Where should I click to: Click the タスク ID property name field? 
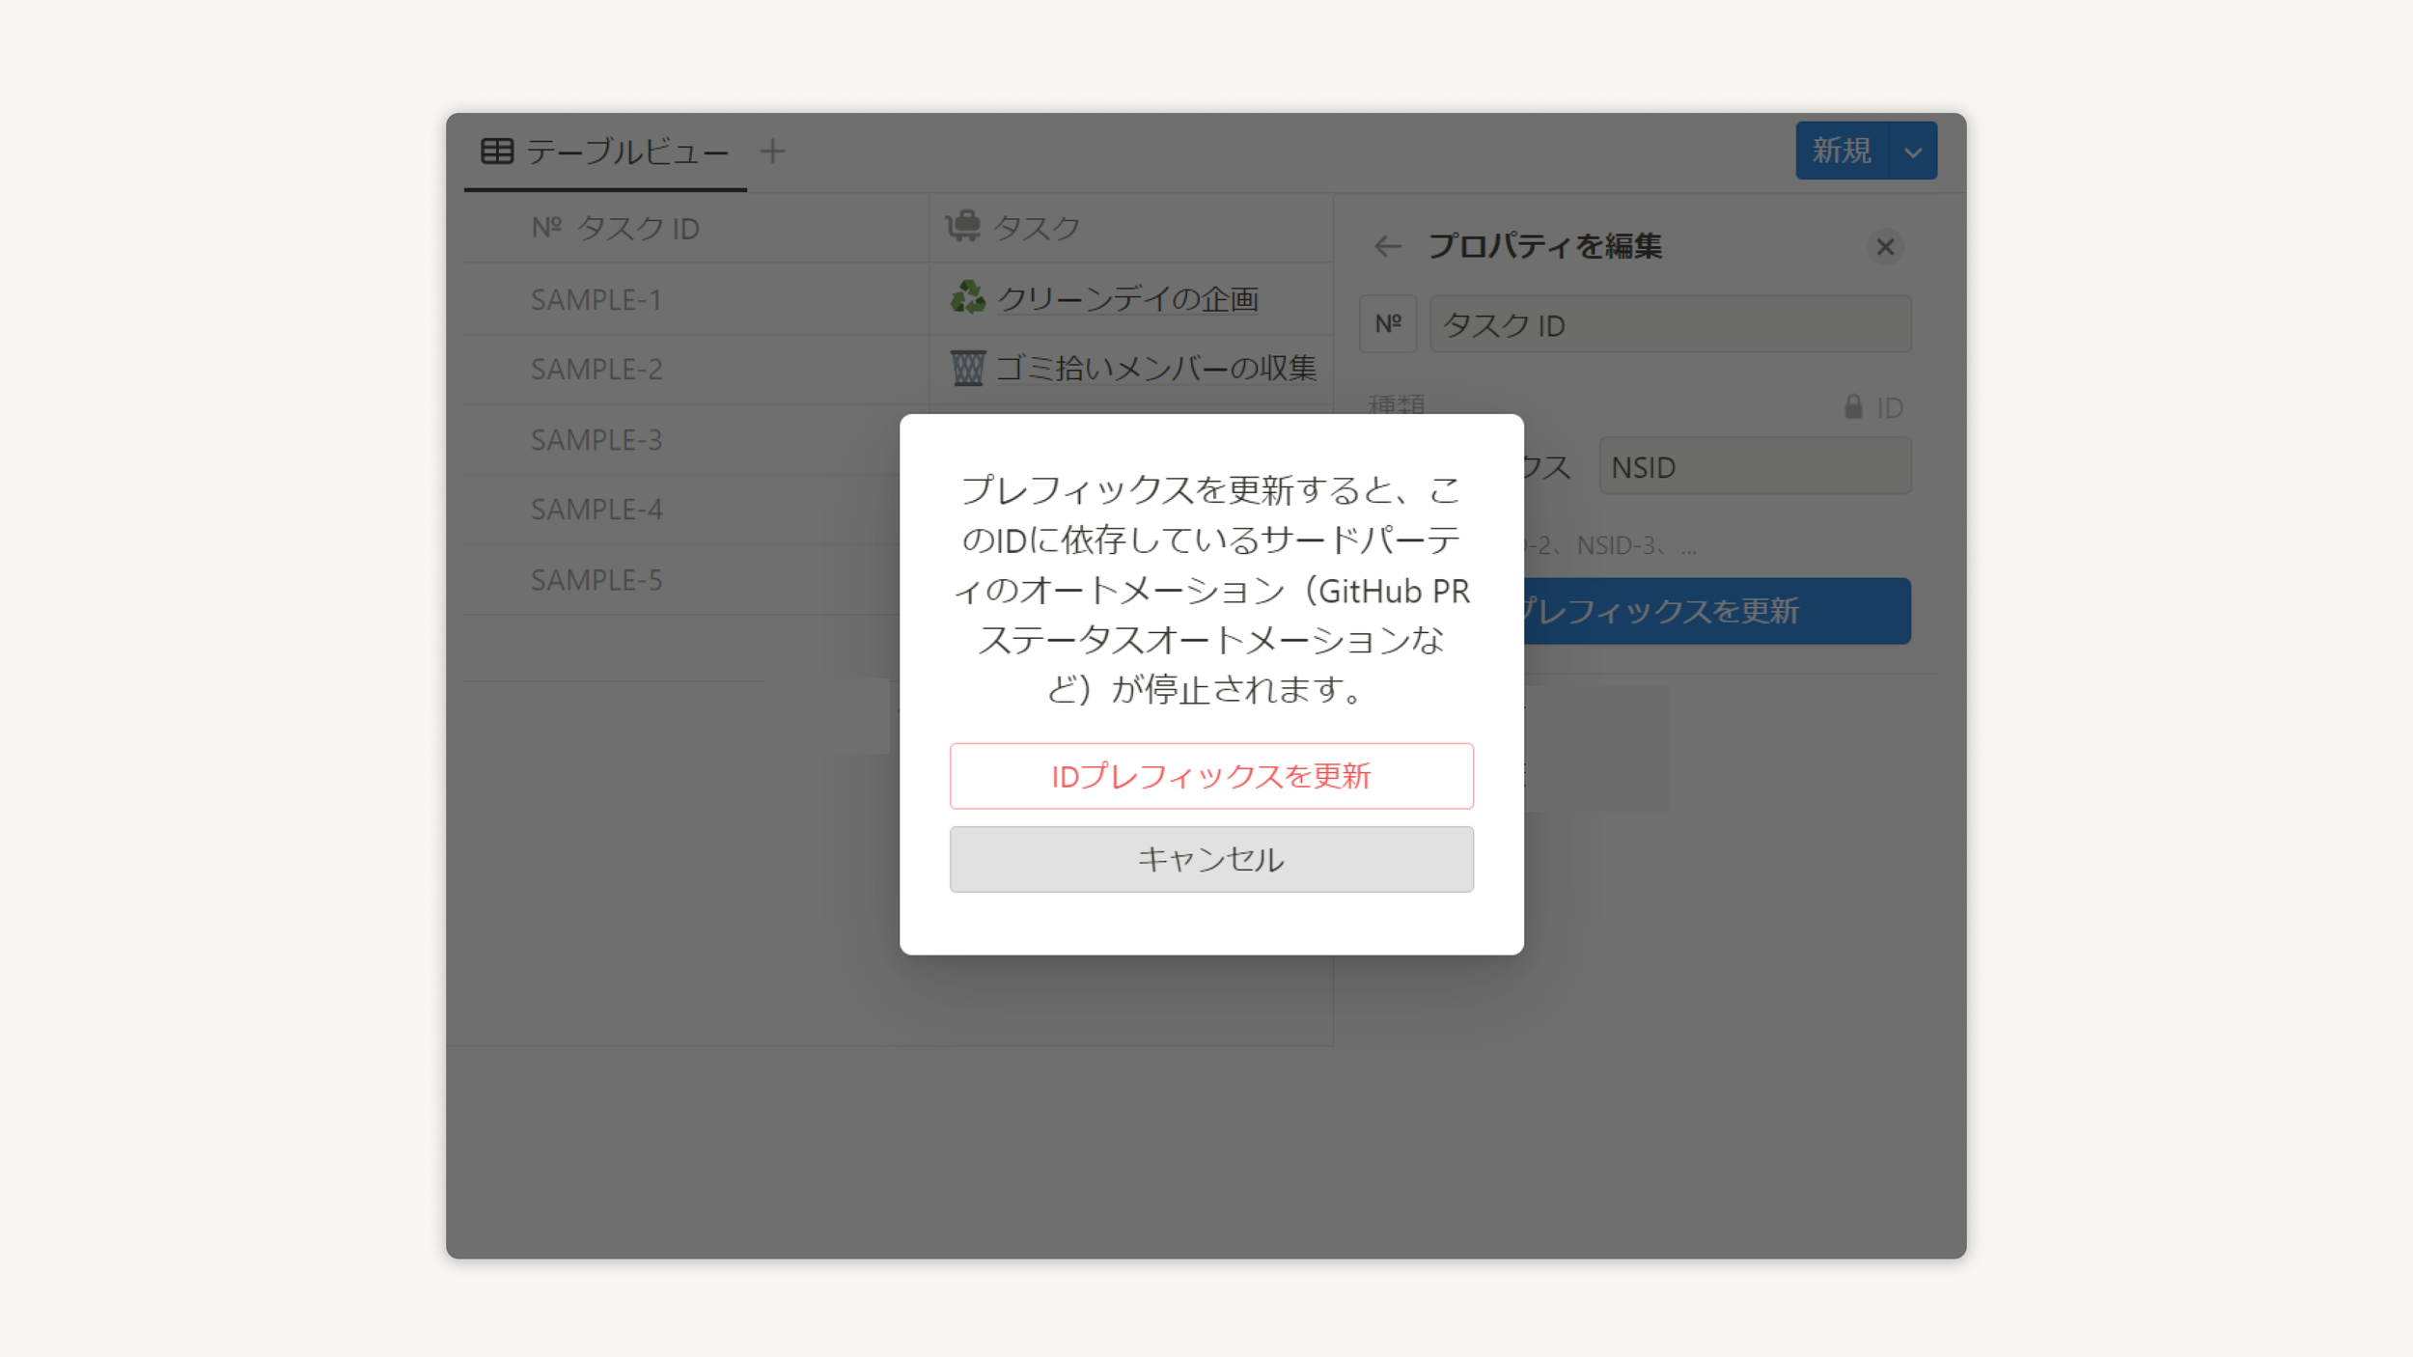[x=1669, y=325]
